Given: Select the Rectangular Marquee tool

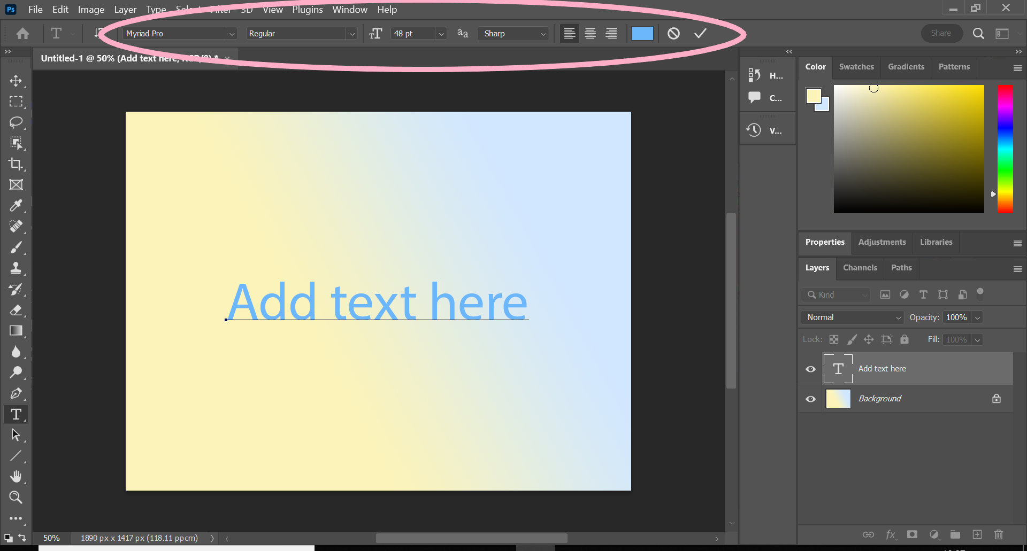Looking at the screenshot, I should pyautogui.click(x=16, y=102).
